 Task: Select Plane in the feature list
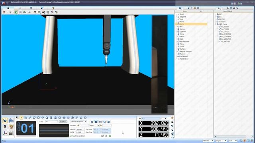tap(182, 21)
